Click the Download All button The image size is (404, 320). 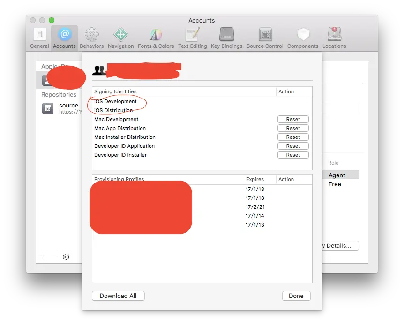(118, 296)
